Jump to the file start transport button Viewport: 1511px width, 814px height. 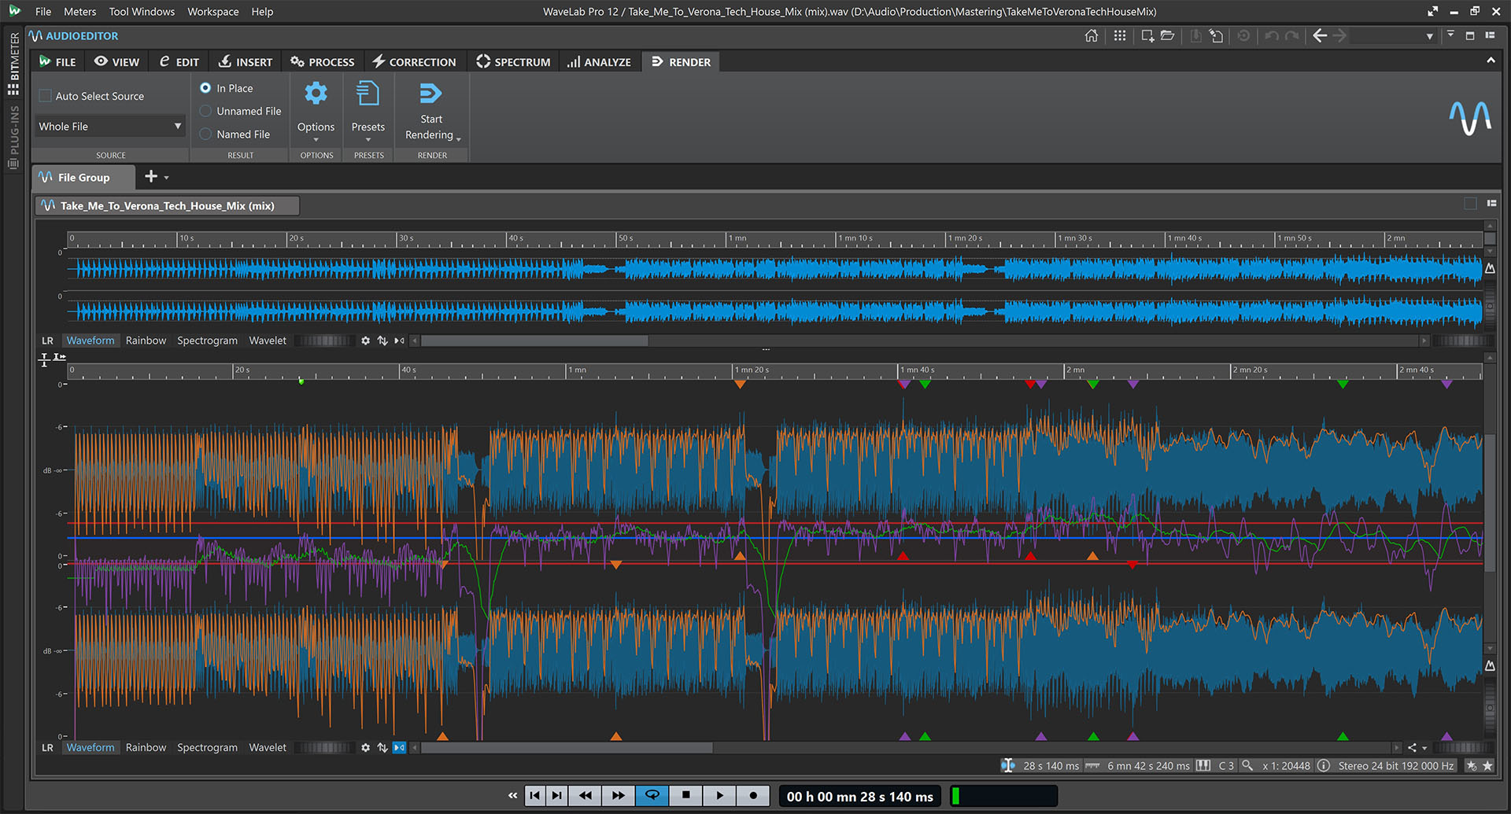pos(534,795)
